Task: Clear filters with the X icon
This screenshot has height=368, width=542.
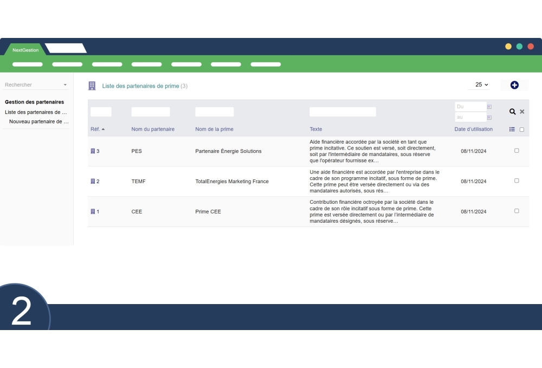Action: tap(522, 112)
